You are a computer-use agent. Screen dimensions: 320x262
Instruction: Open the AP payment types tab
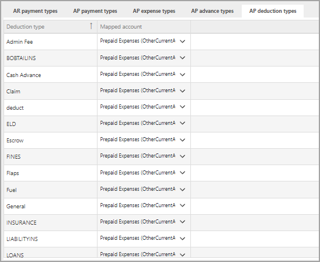click(x=95, y=11)
